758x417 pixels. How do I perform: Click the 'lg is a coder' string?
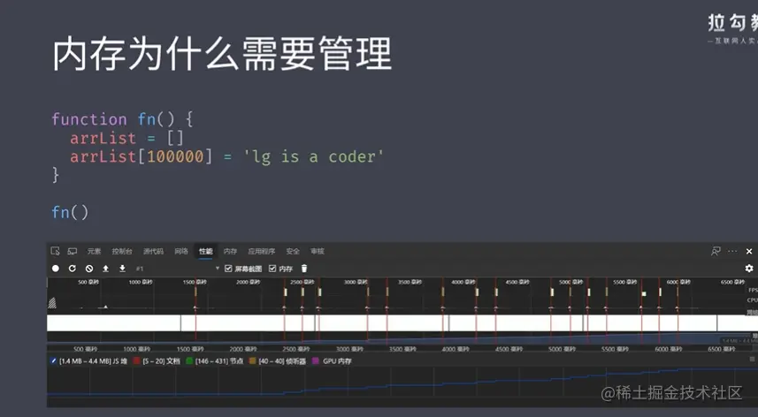[x=313, y=157]
